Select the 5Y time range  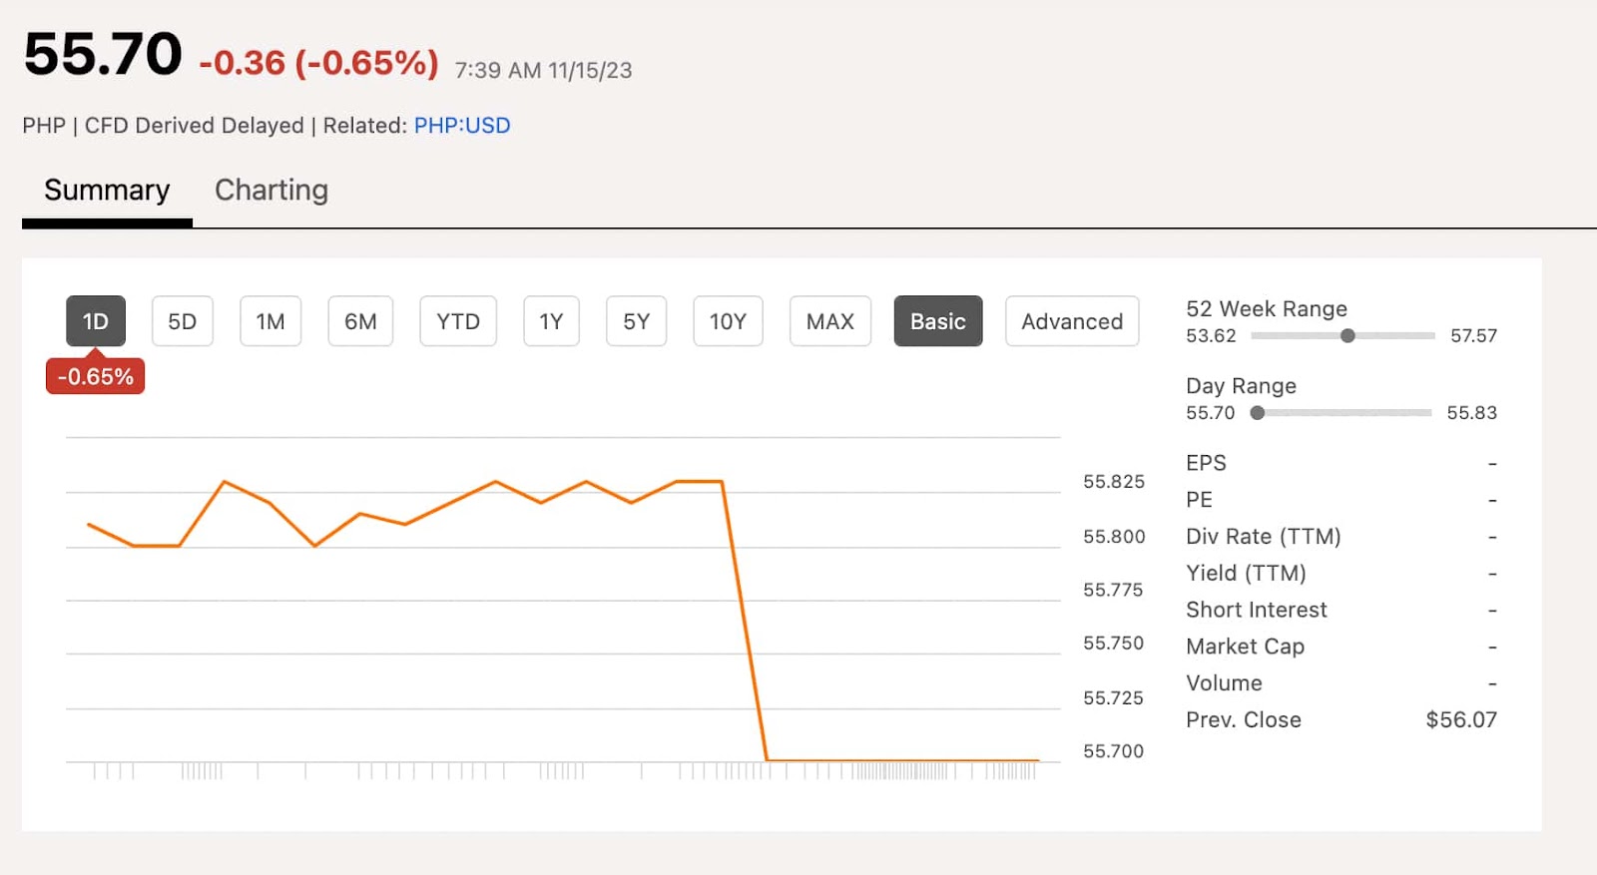point(636,321)
